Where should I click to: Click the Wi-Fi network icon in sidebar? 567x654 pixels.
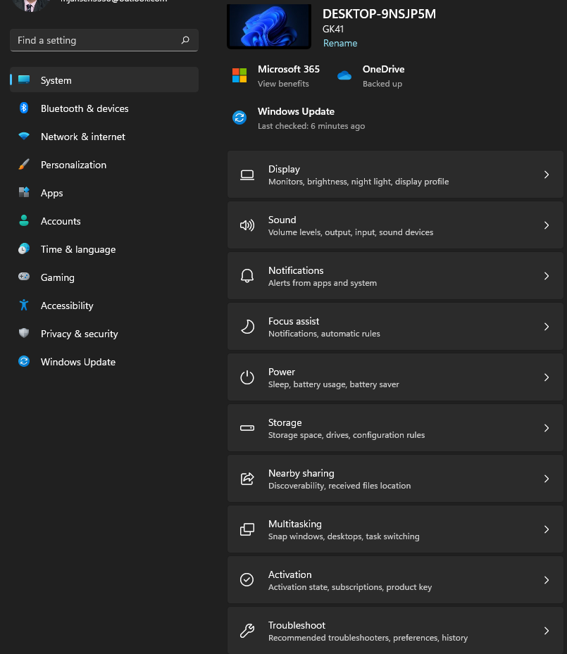coord(24,136)
